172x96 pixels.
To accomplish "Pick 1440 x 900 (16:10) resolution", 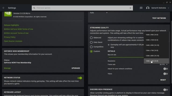I will (156, 45).
